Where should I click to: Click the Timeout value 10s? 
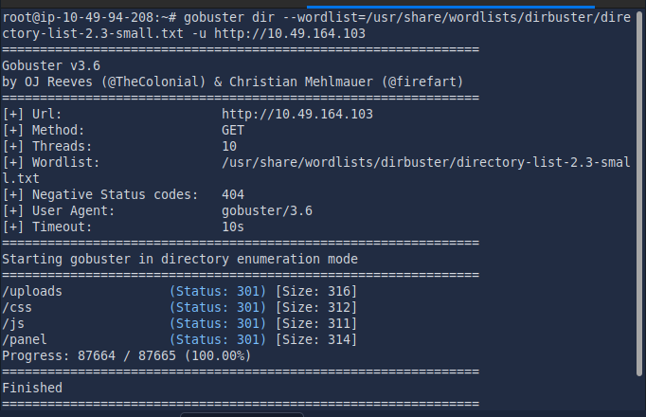tap(233, 227)
